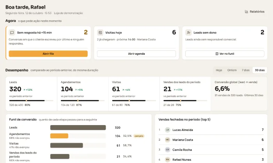Select Rafael Nunes in top sellers list
This screenshot has width=273, height=163.
coord(211,159)
